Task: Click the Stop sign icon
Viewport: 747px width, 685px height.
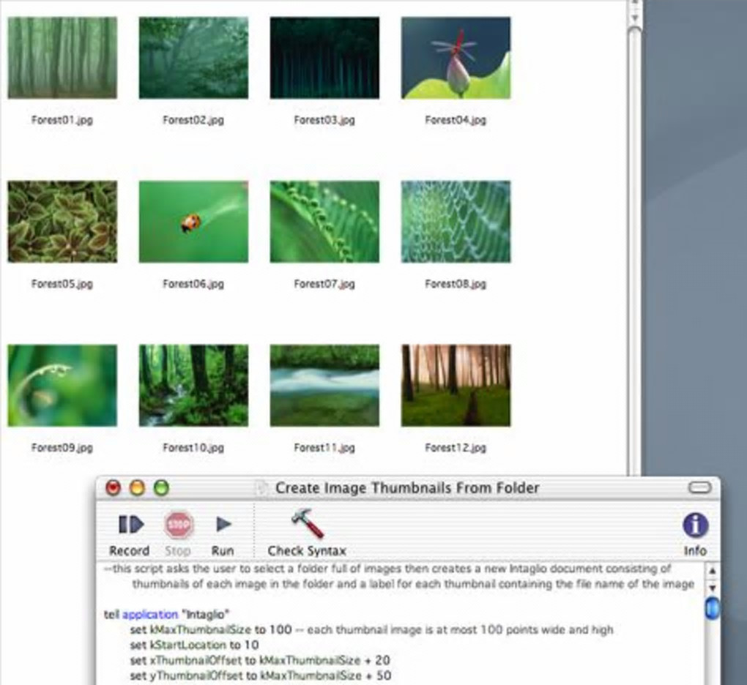Action: [178, 525]
